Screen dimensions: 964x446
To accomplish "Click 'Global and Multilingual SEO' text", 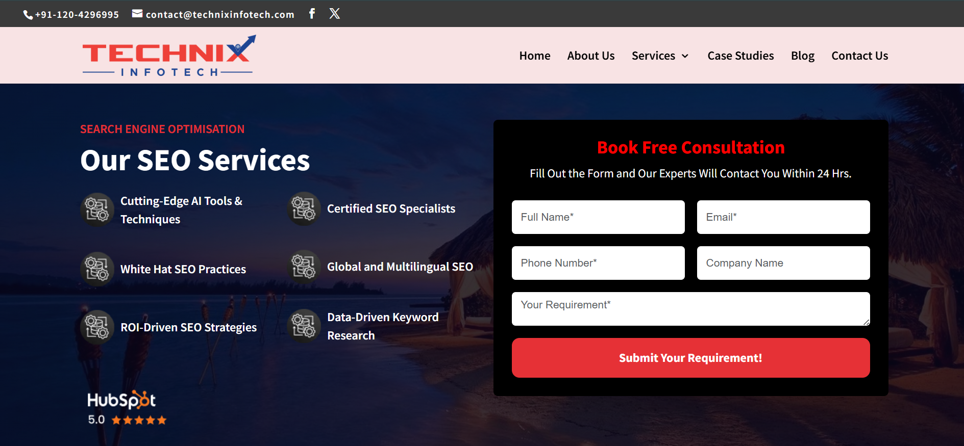I will coord(400,267).
